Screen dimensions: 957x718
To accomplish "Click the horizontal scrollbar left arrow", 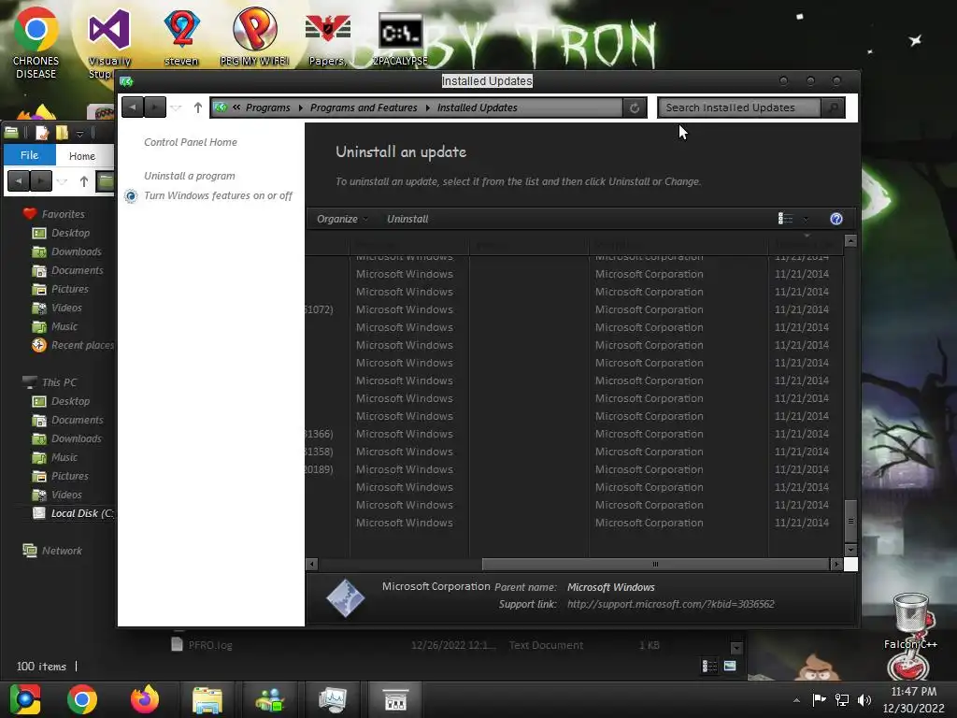I will click(x=312, y=564).
